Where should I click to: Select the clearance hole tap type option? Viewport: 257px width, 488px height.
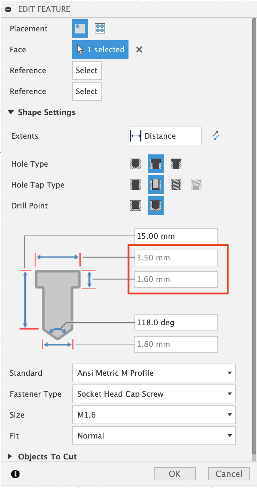pyautogui.click(x=156, y=185)
